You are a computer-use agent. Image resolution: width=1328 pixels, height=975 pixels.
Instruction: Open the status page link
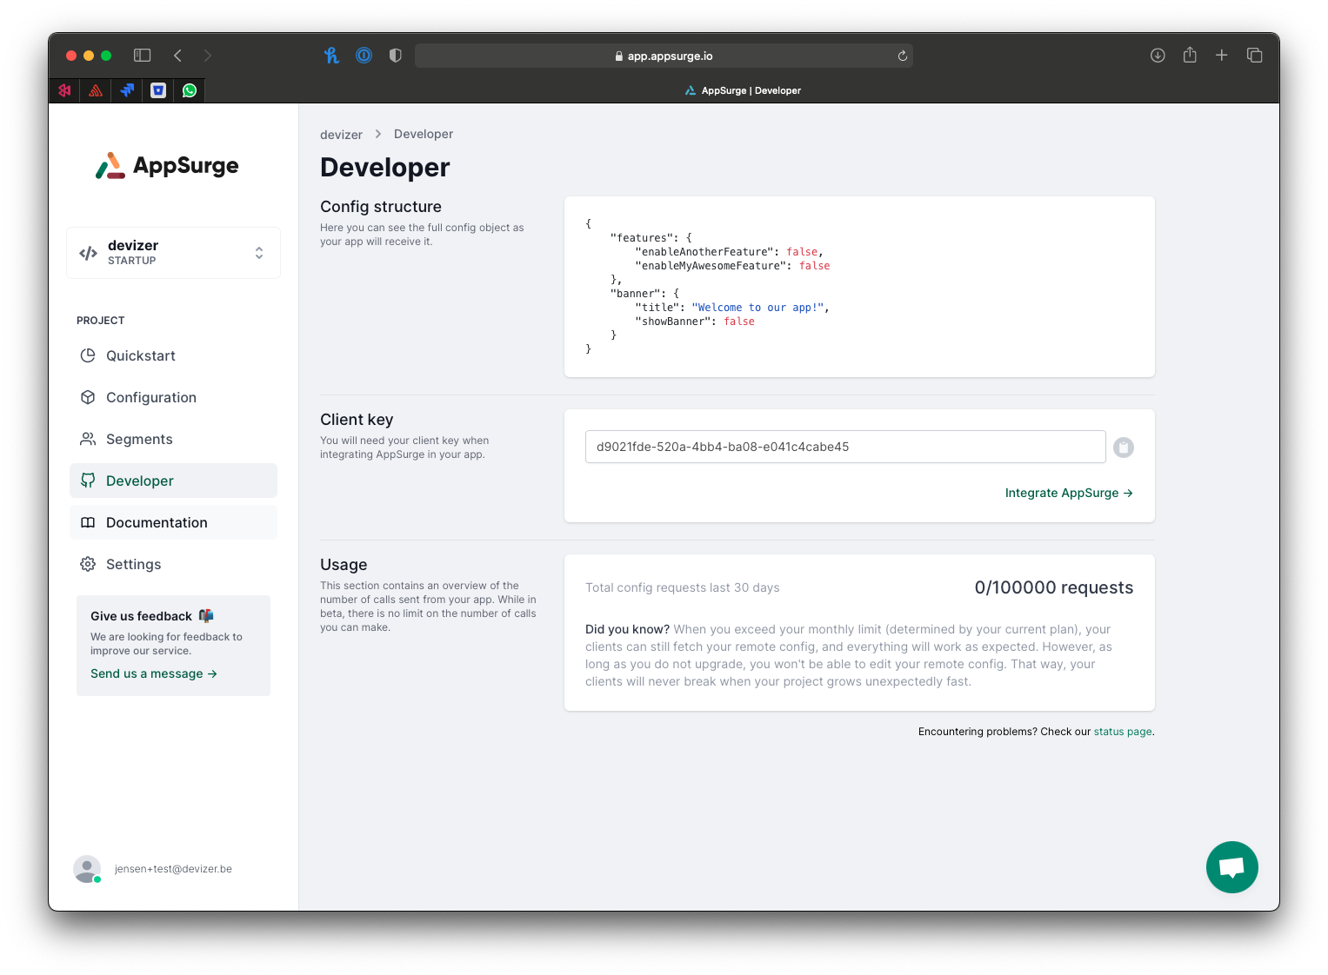coord(1123,732)
